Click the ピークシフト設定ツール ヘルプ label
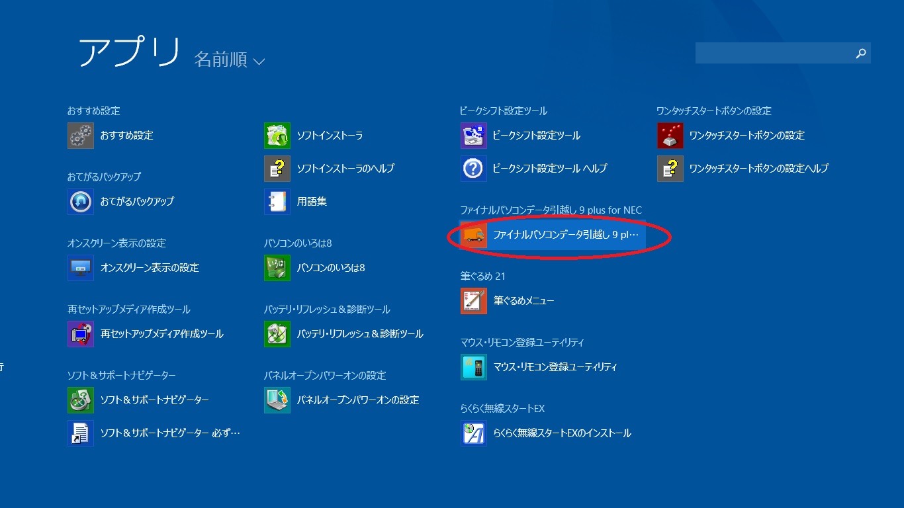 pyautogui.click(x=550, y=169)
